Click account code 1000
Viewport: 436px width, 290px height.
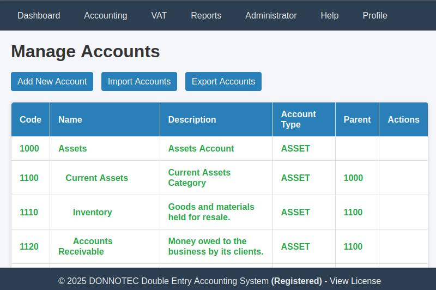coord(29,148)
